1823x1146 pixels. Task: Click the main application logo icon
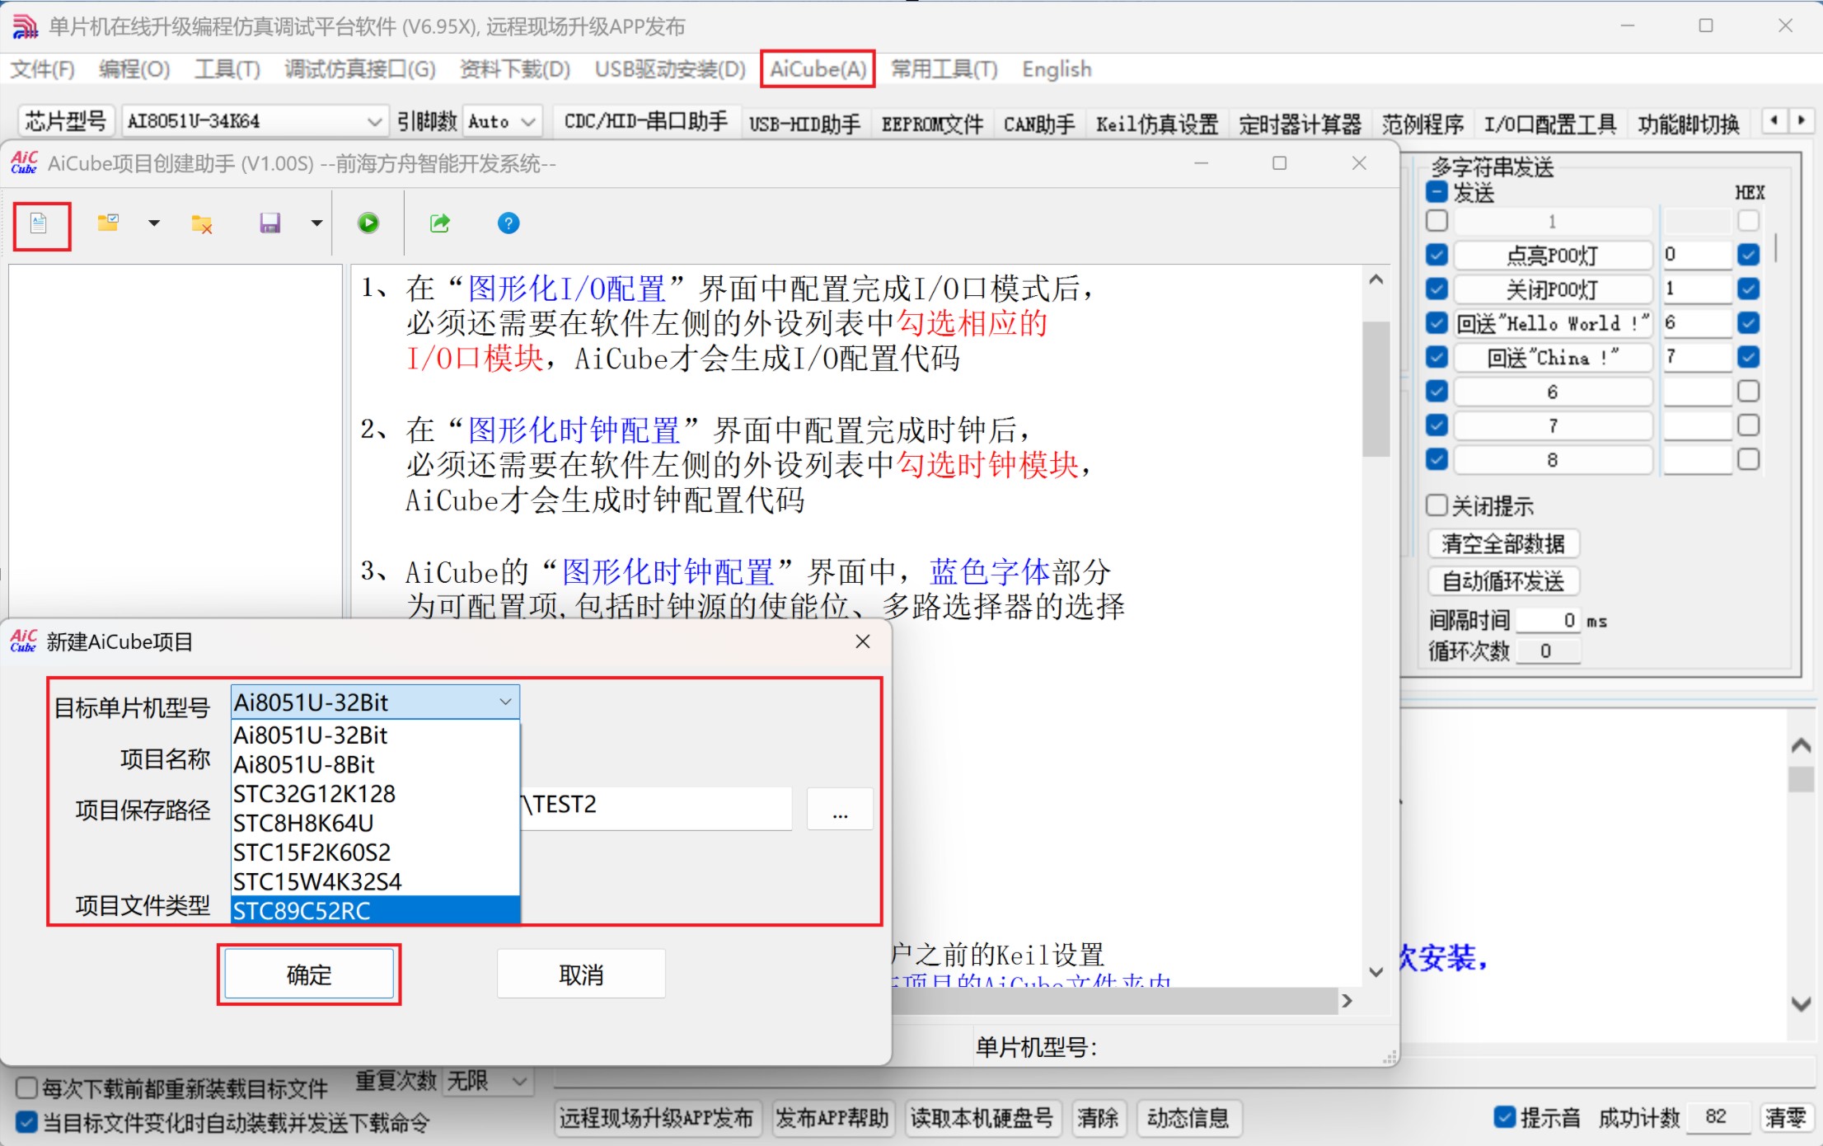coord(25,26)
